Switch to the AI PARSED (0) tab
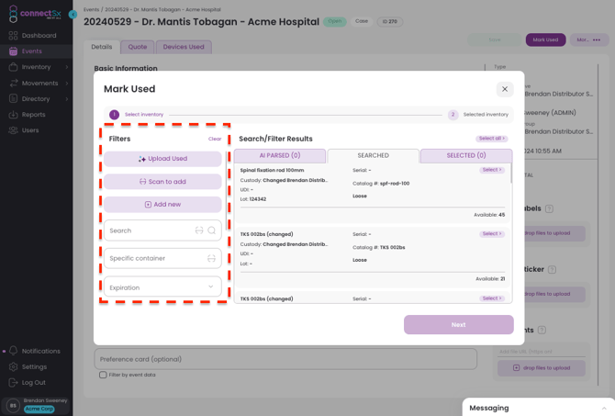Viewport: 615px width, 416px height. pyautogui.click(x=280, y=155)
